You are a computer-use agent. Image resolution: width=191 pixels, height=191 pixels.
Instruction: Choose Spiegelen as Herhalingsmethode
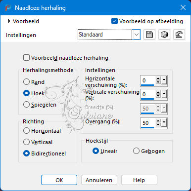(x=26, y=105)
